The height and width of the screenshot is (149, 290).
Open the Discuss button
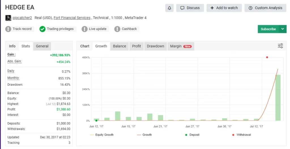pos(190,8)
